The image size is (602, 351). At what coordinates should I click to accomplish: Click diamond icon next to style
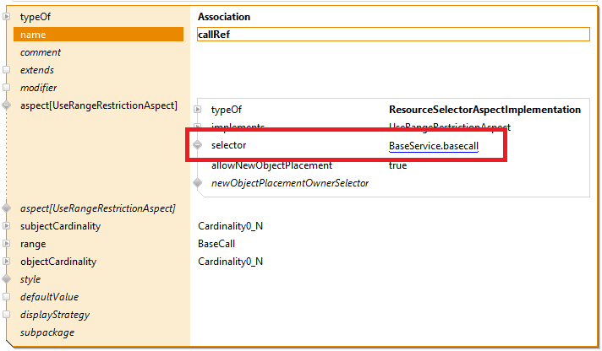point(8,279)
